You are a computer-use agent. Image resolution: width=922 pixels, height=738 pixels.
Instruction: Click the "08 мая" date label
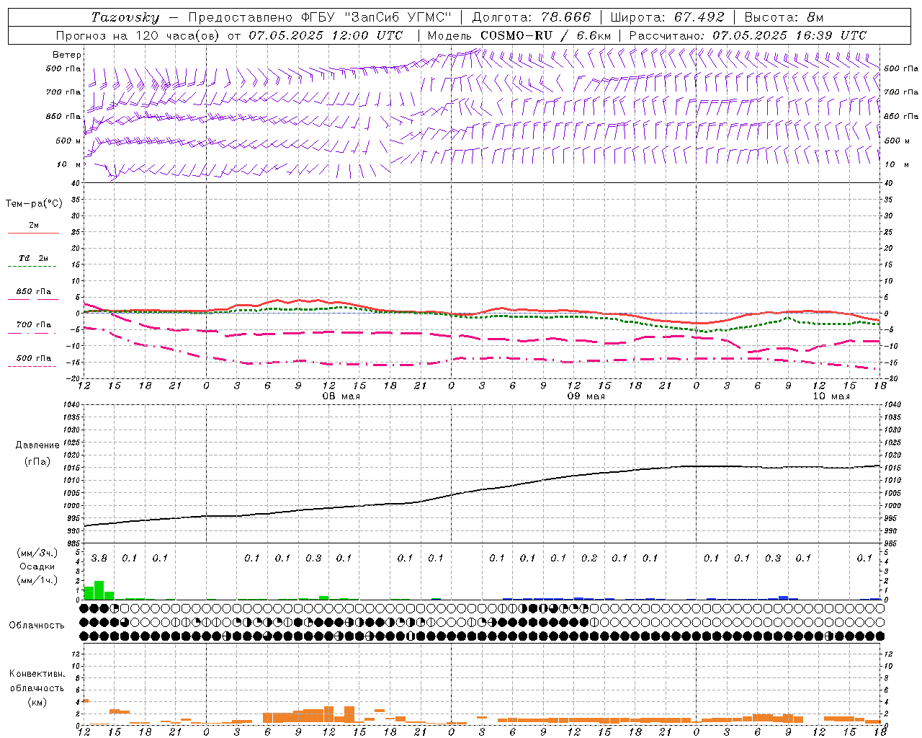pos(341,396)
